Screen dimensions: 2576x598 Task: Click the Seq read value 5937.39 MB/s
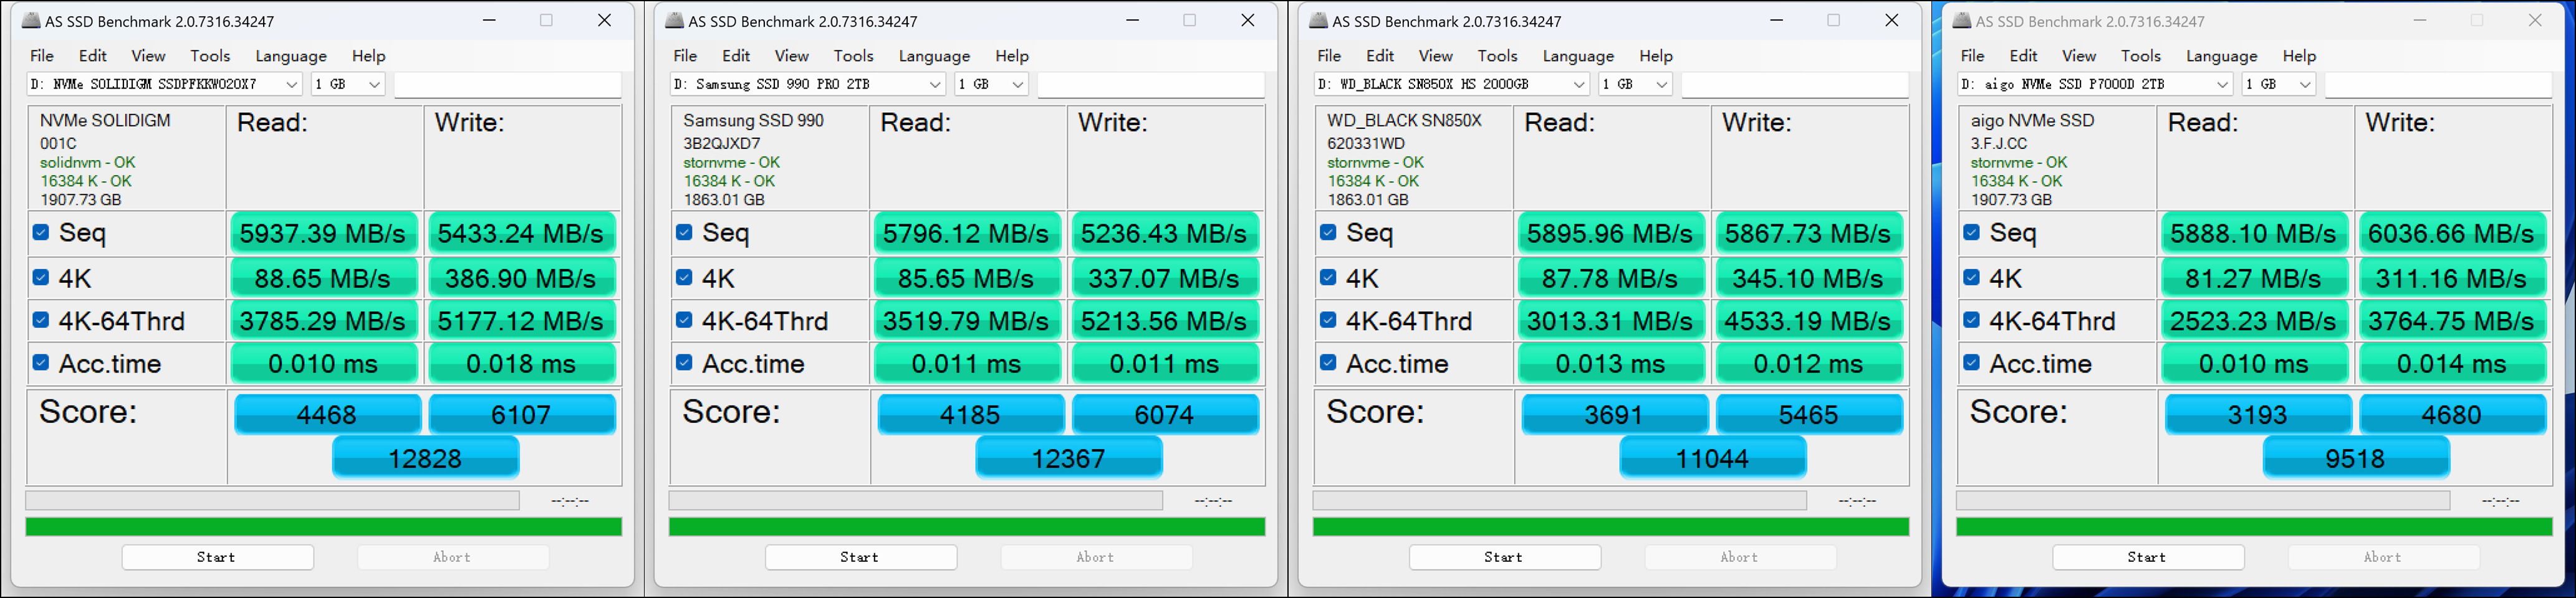click(x=323, y=233)
